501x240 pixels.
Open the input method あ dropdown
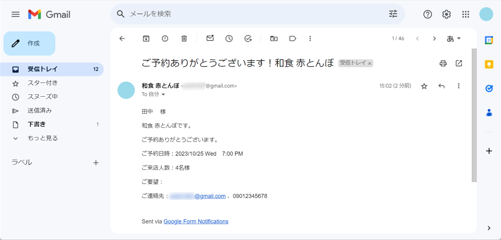[454, 39]
